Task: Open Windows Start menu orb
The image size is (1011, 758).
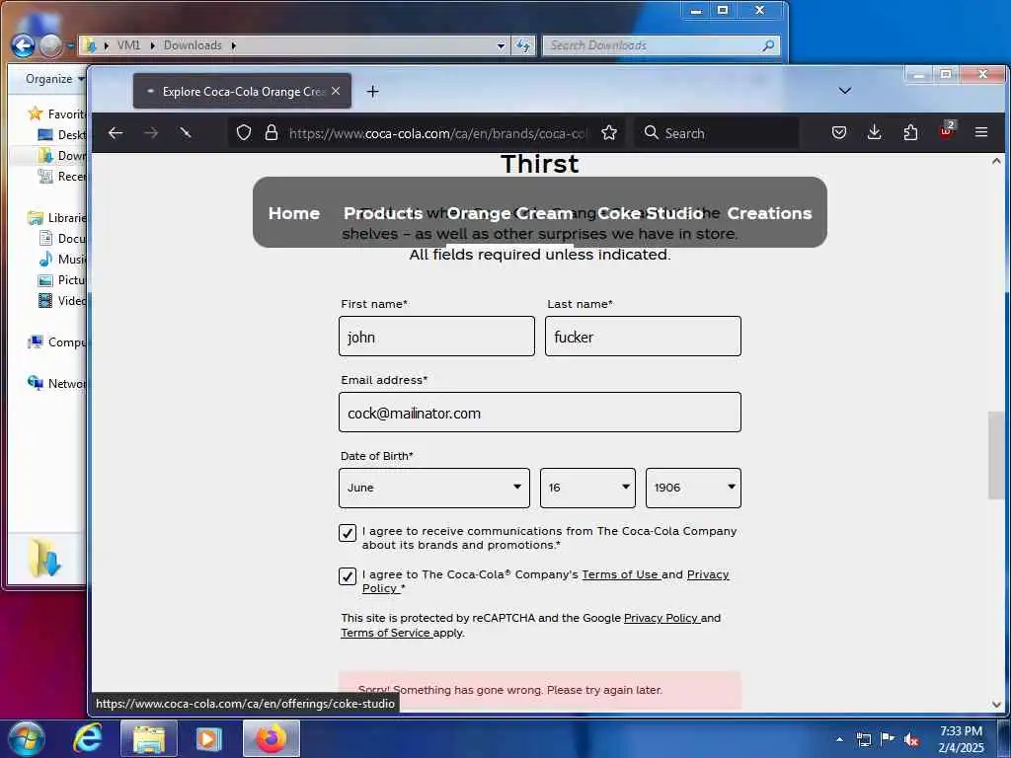Action: pyautogui.click(x=26, y=738)
